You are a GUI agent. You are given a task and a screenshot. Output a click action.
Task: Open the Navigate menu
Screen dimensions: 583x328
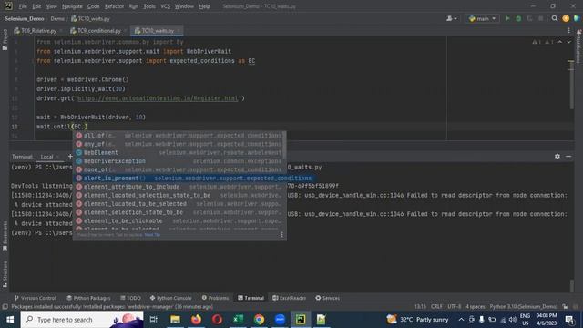[72, 6]
